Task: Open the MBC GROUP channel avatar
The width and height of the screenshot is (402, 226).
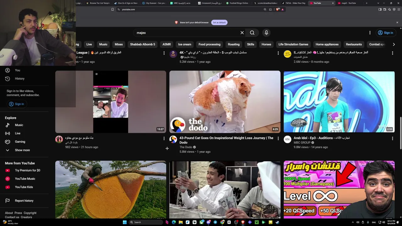Action: click(287, 139)
